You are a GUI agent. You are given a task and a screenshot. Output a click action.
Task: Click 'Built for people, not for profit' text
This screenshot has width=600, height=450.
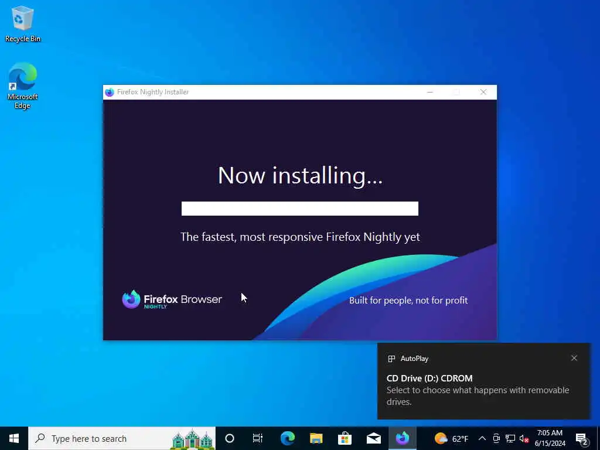click(x=408, y=301)
